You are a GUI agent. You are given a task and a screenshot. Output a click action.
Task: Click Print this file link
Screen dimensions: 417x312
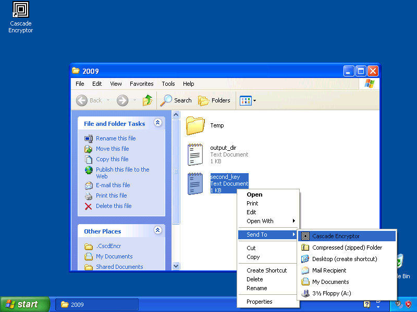[111, 196]
